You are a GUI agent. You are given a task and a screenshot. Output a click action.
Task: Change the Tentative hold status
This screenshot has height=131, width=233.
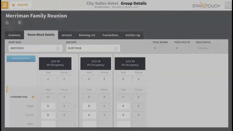203,48
